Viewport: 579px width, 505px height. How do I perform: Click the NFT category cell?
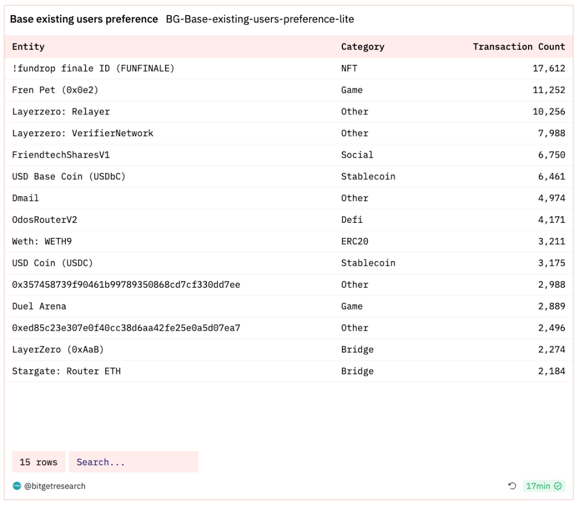[349, 68]
